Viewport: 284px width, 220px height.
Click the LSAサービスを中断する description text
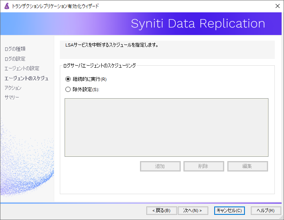(112, 45)
